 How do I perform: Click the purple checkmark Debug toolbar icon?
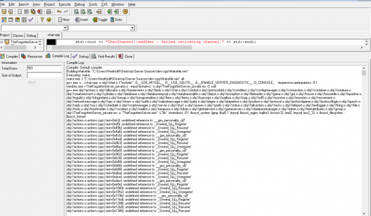coord(31,19)
